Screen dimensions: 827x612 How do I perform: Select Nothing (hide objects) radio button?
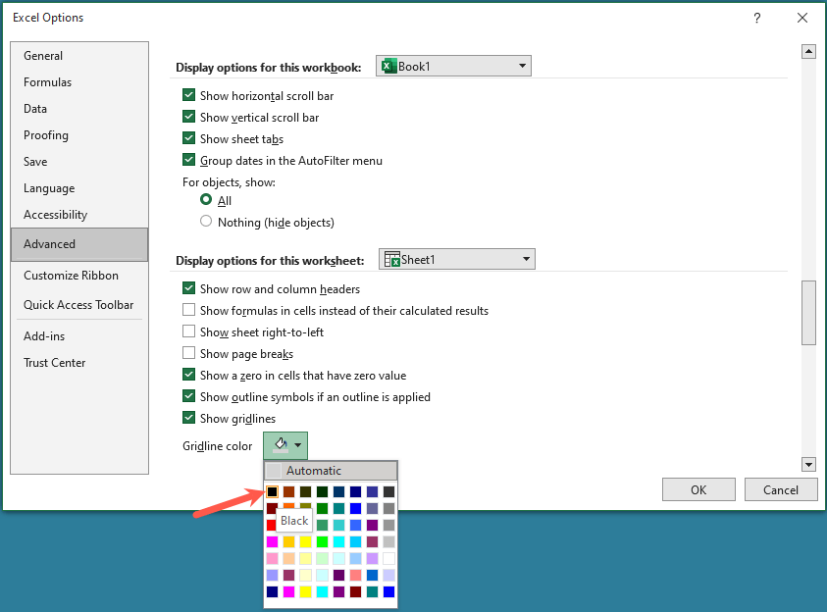[206, 222]
